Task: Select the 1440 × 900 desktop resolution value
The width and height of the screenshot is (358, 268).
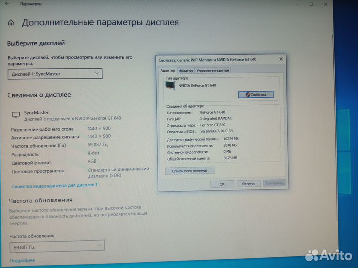Action: (x=99, y=129)
